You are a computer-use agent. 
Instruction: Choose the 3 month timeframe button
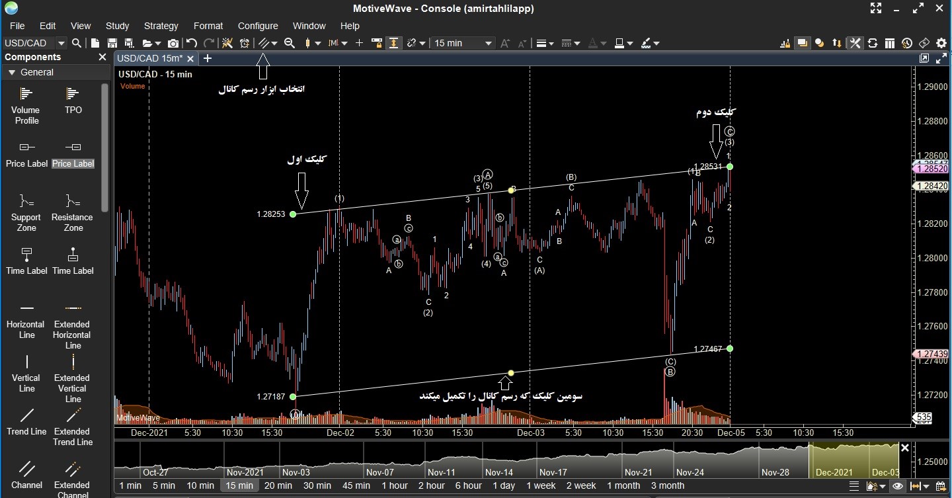668,485
